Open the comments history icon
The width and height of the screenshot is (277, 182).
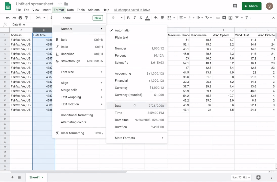click(x=235, y=6)
